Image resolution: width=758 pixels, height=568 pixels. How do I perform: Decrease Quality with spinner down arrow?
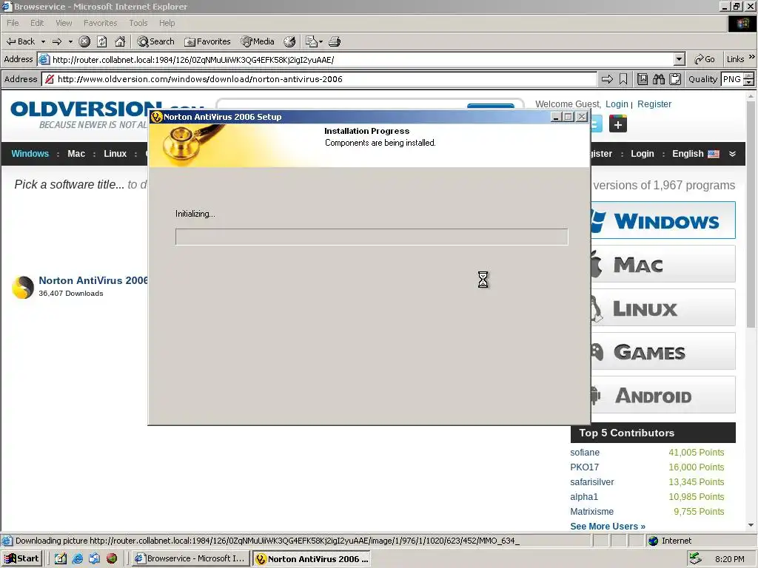(x=748, y=83)
